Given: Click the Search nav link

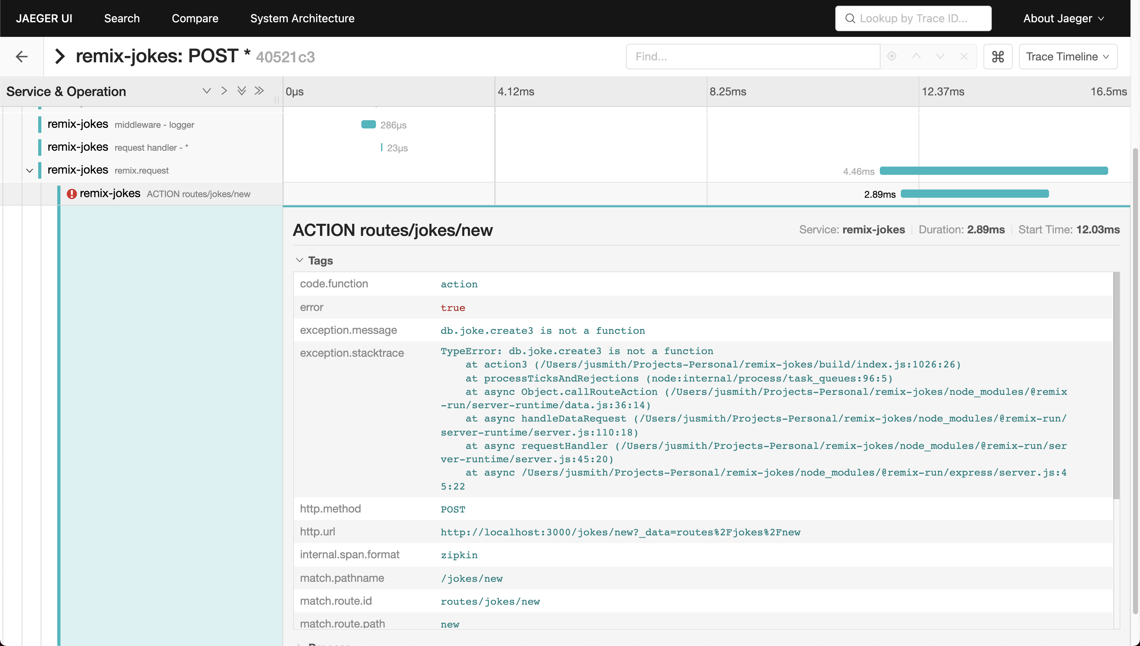Looking at the screenshot, I should 122,18.
